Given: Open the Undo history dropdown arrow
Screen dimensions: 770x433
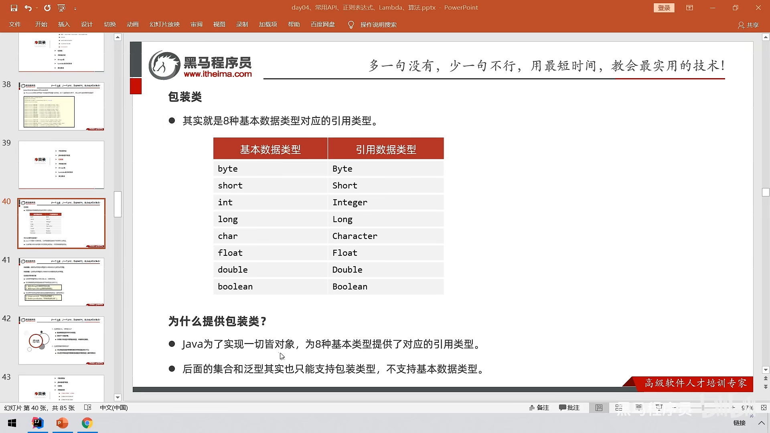Looking at the screenshot, I should pyautogui.click(x=37, y=8).
